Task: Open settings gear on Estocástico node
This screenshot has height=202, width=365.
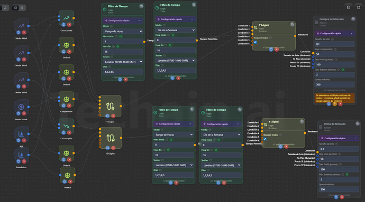Action: pos(19,161)
